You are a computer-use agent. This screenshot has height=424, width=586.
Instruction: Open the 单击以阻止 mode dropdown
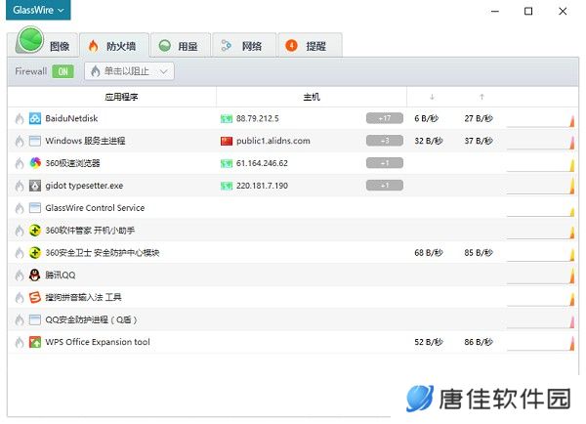point(129,71)
